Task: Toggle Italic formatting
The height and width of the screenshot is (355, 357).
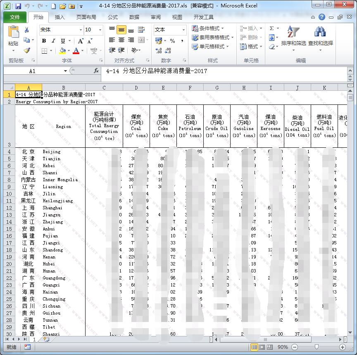Action: pos(53,41)
